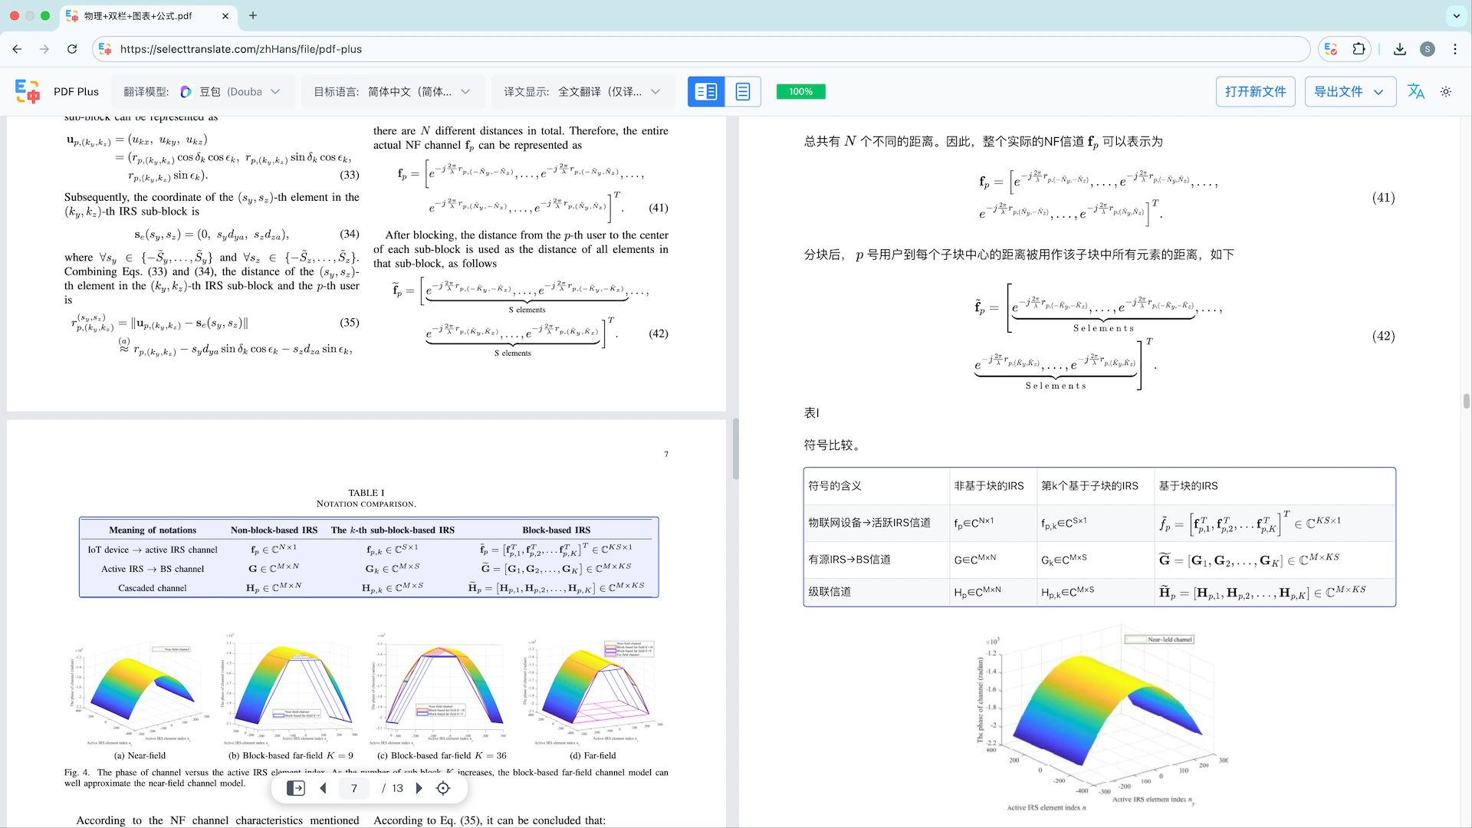Click the sidebar toggle icon in page bar
The height and width of the screenshot is (828, 1472).
tap(295, 788)
